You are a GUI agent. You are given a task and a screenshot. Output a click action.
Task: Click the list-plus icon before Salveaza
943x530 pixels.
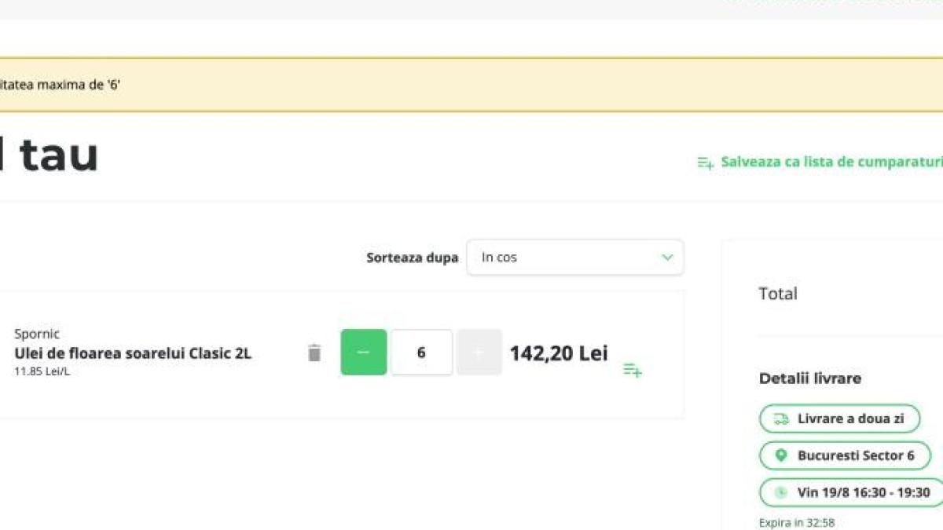click(x=705, y=163)
